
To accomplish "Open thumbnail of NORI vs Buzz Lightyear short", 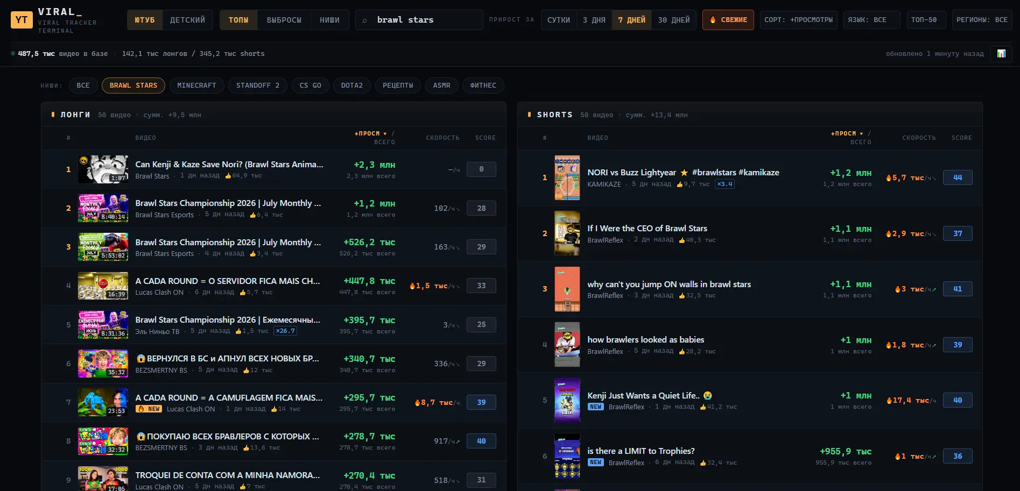I will tap(567, 178).
